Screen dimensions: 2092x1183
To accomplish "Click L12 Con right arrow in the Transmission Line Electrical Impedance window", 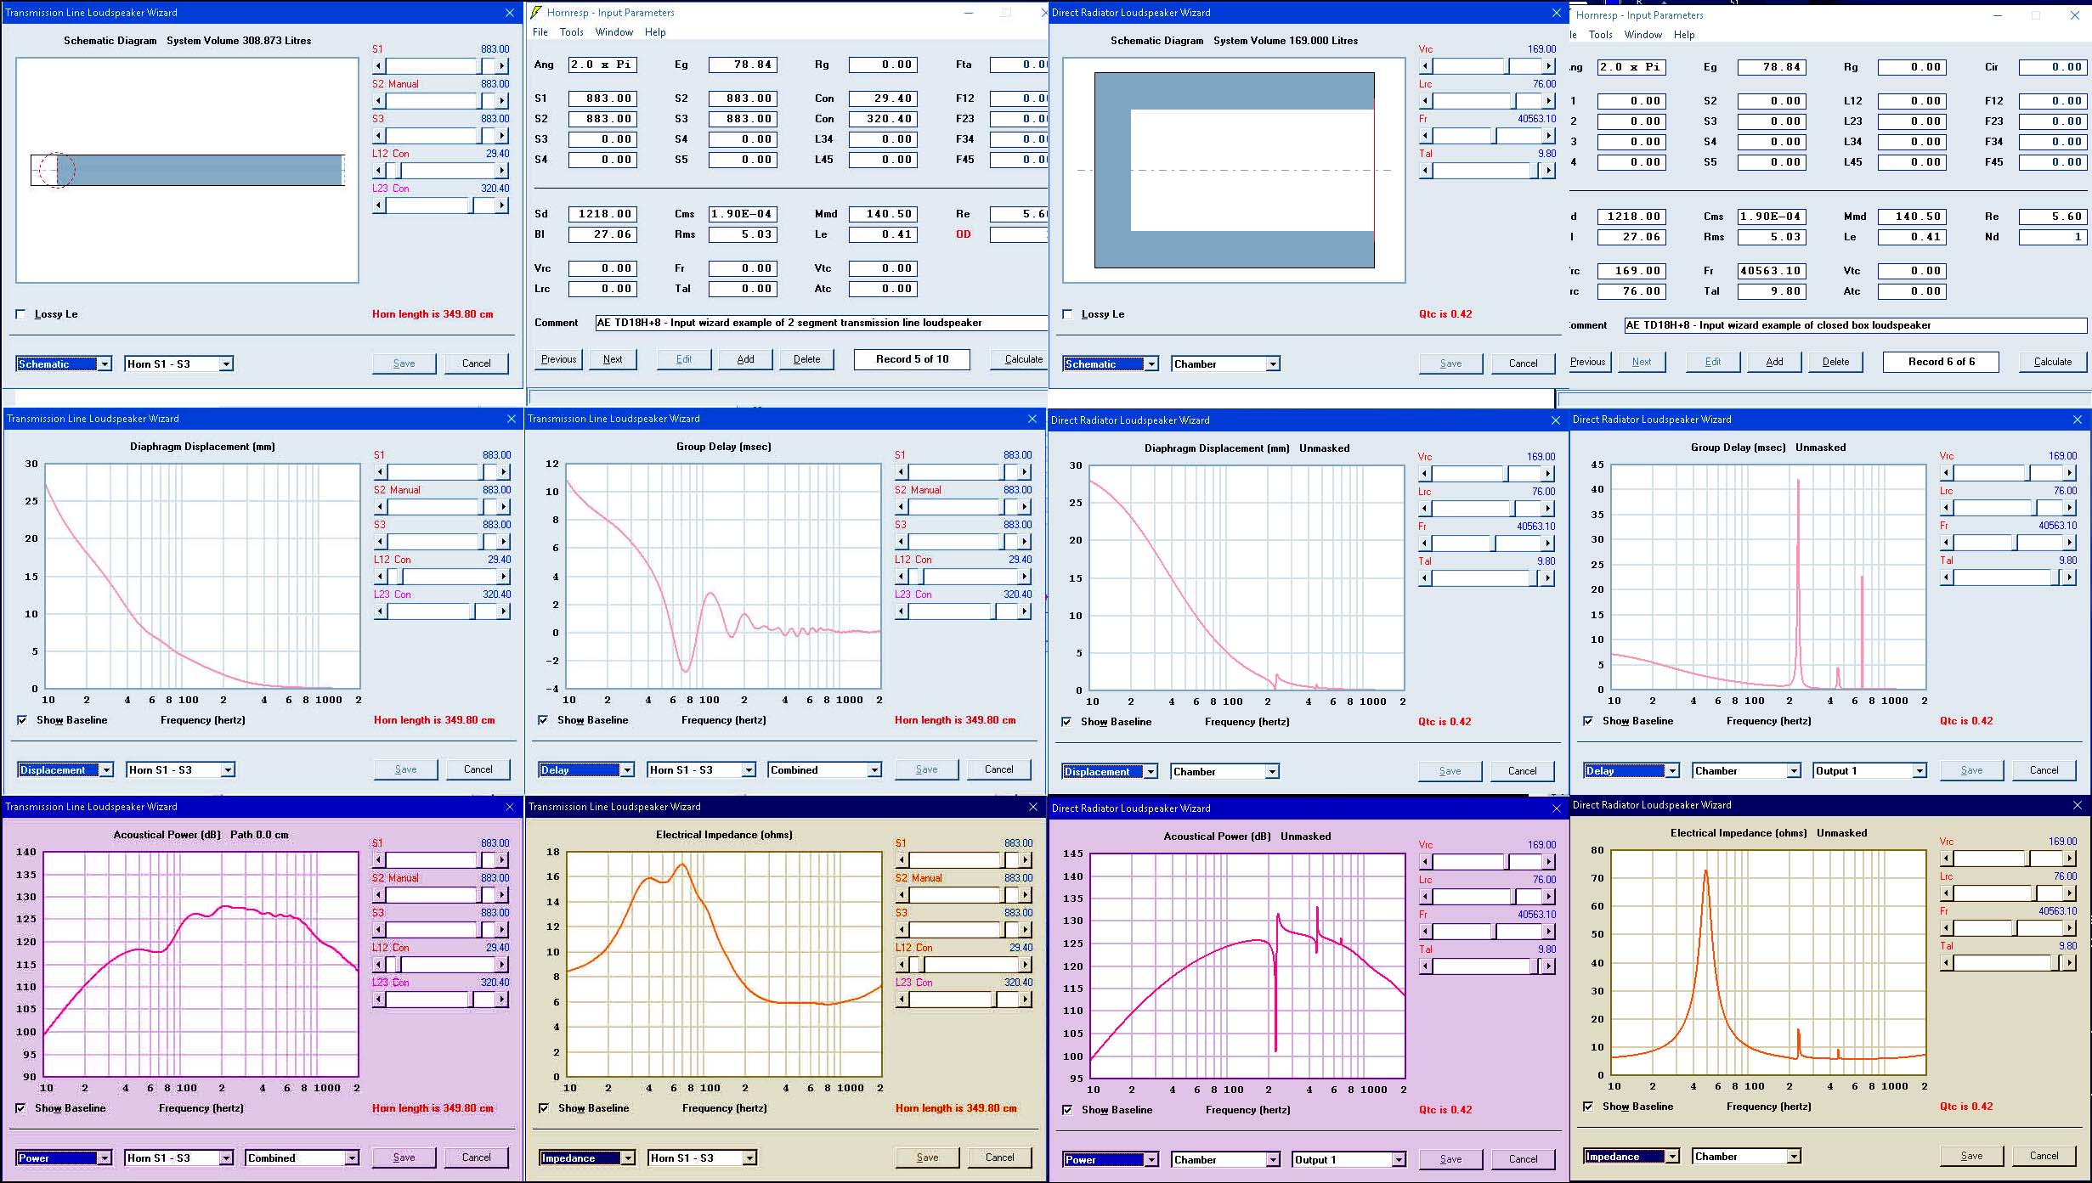I will (1026, 964).
